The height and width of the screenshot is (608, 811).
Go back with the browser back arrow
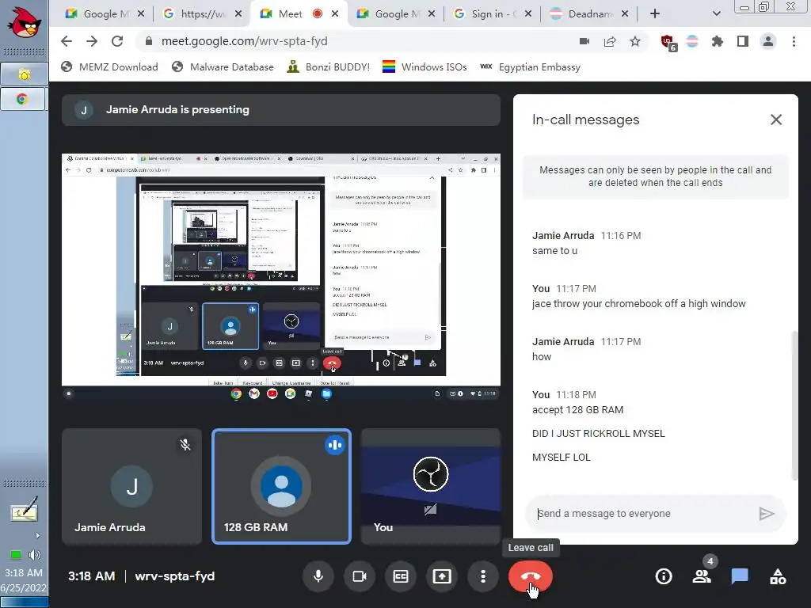[67, 41]
